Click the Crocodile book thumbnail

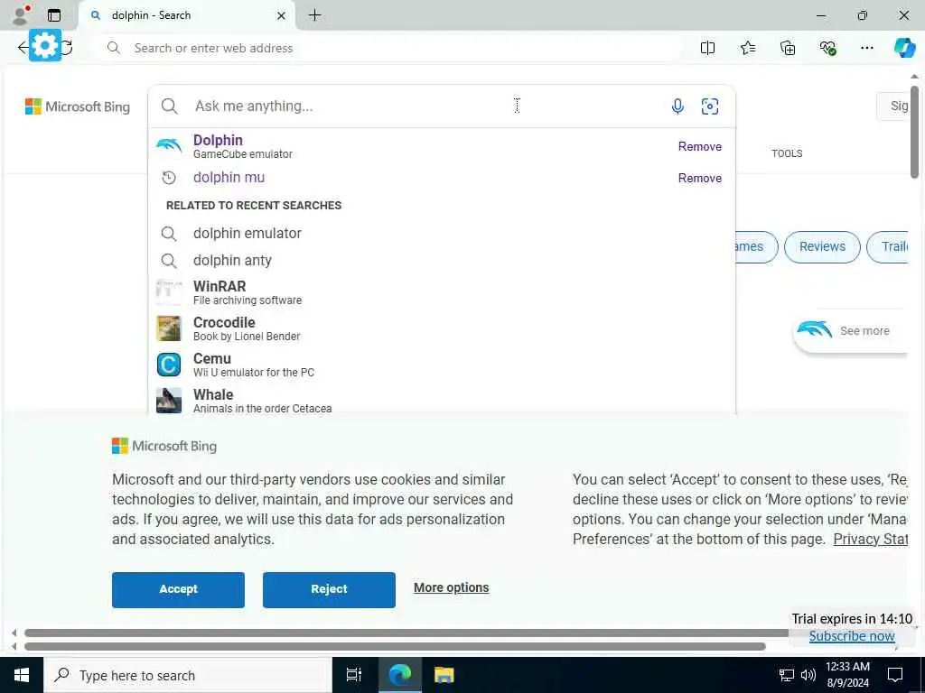169,328
